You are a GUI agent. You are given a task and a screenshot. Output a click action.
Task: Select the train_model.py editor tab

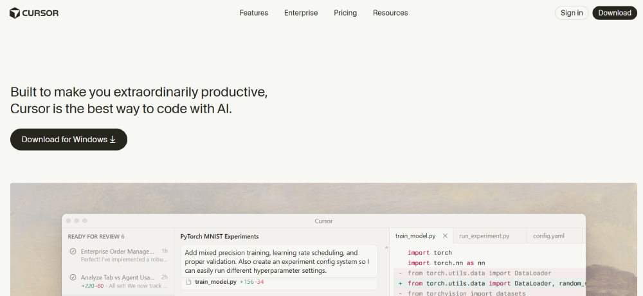[415, 236]
